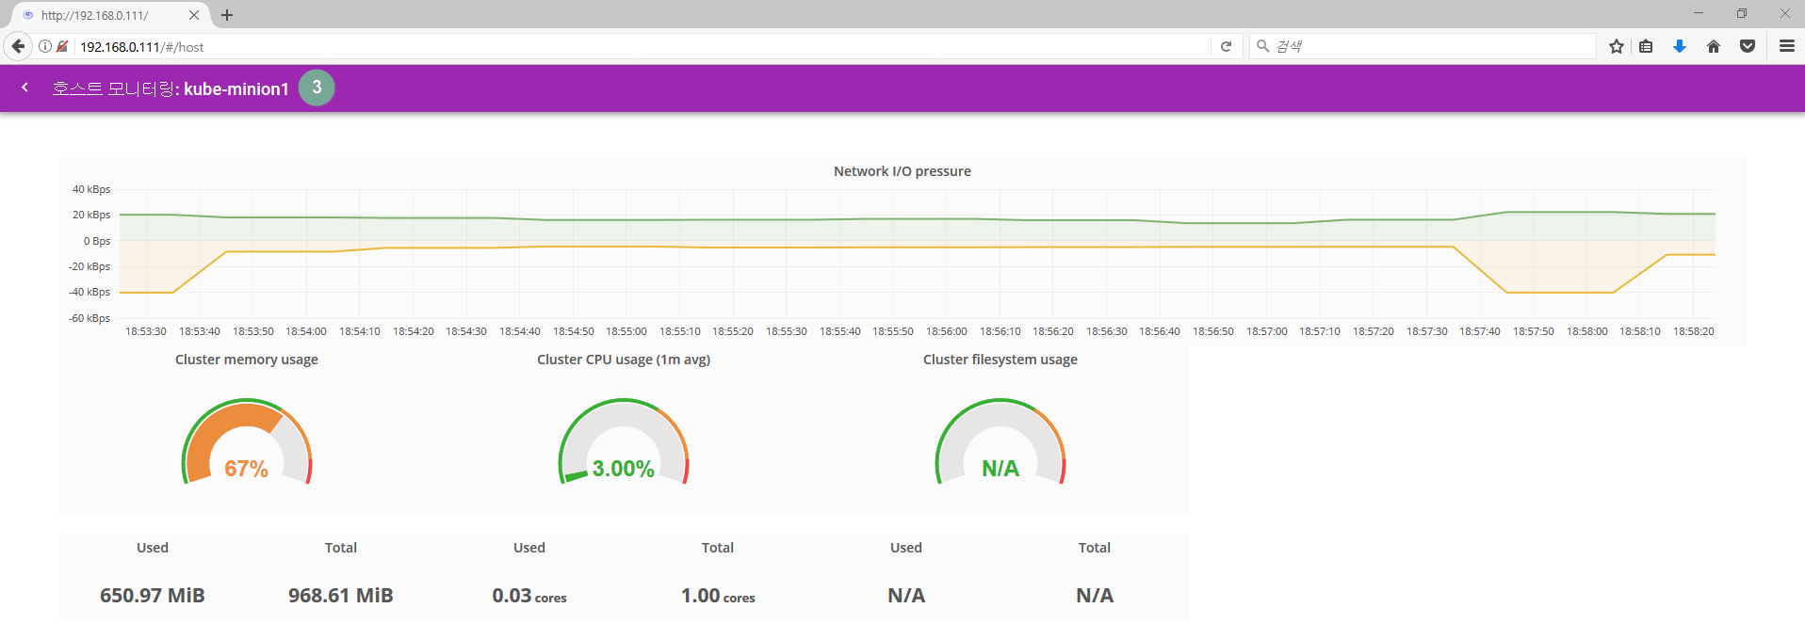Click the red-slashed padlock icon in the address bar

pyautogui.click(x=62, y=46)
